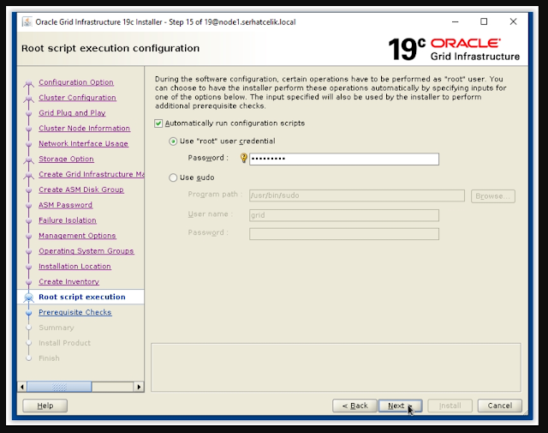
Task: Proceed with the Next button
Action: pyautogui.click(x=400, y=406)
